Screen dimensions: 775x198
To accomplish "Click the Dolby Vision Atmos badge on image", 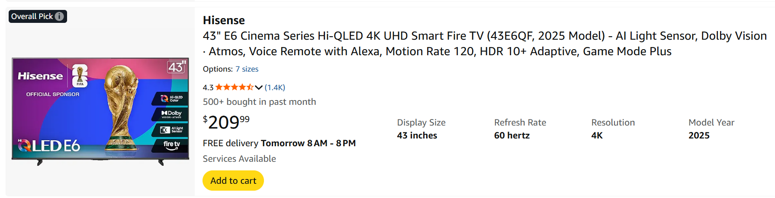I will pos(171,114).
